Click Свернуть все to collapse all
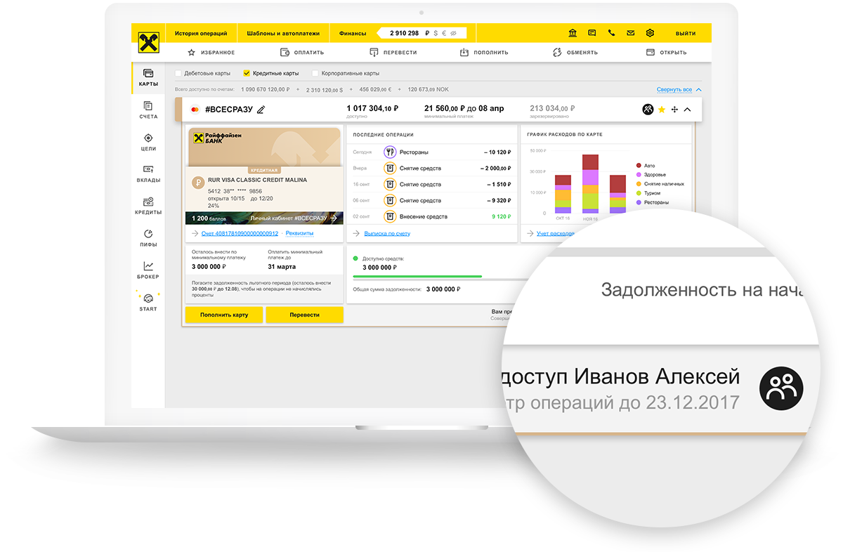The width and height of the screenshot is (843, 552). point(674,90)
